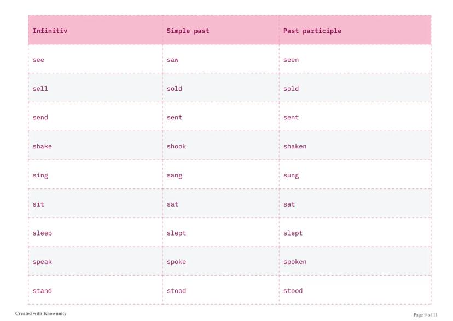Click the word "see" in the table
The width and height of the screenshot is (453, 321).
click(x=38, y=60)
